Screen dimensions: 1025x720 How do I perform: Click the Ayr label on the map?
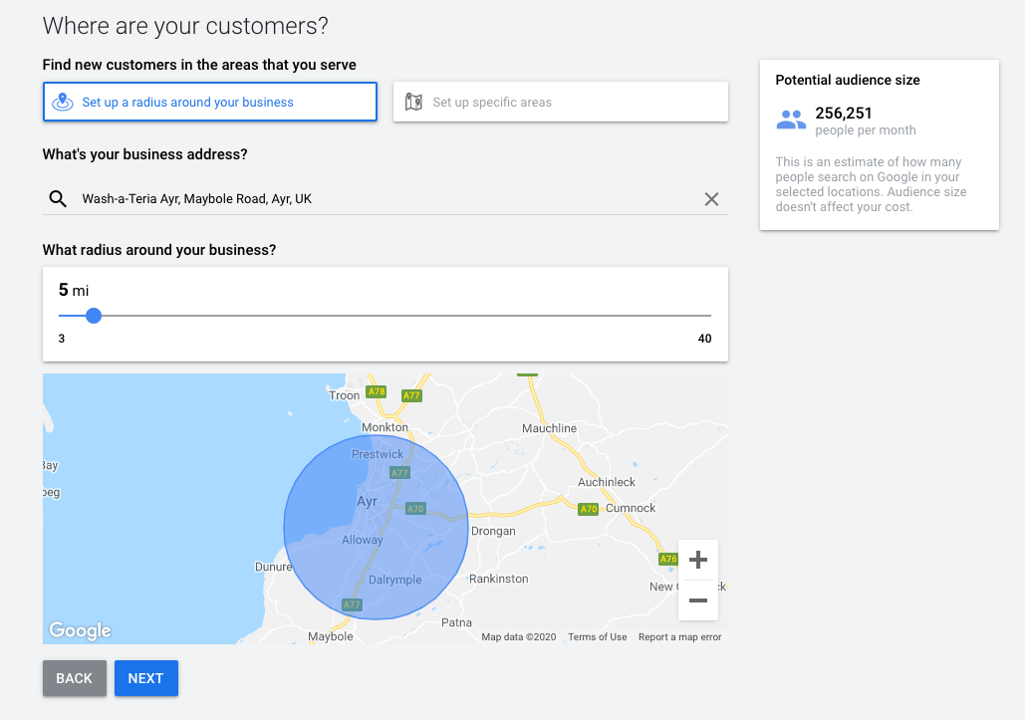(x=367, y=501)
